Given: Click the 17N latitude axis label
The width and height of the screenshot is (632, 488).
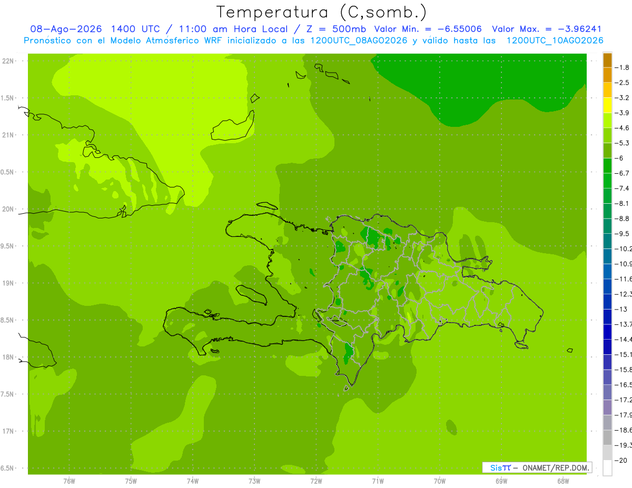Looking at the screenshot, I should 8,431.
